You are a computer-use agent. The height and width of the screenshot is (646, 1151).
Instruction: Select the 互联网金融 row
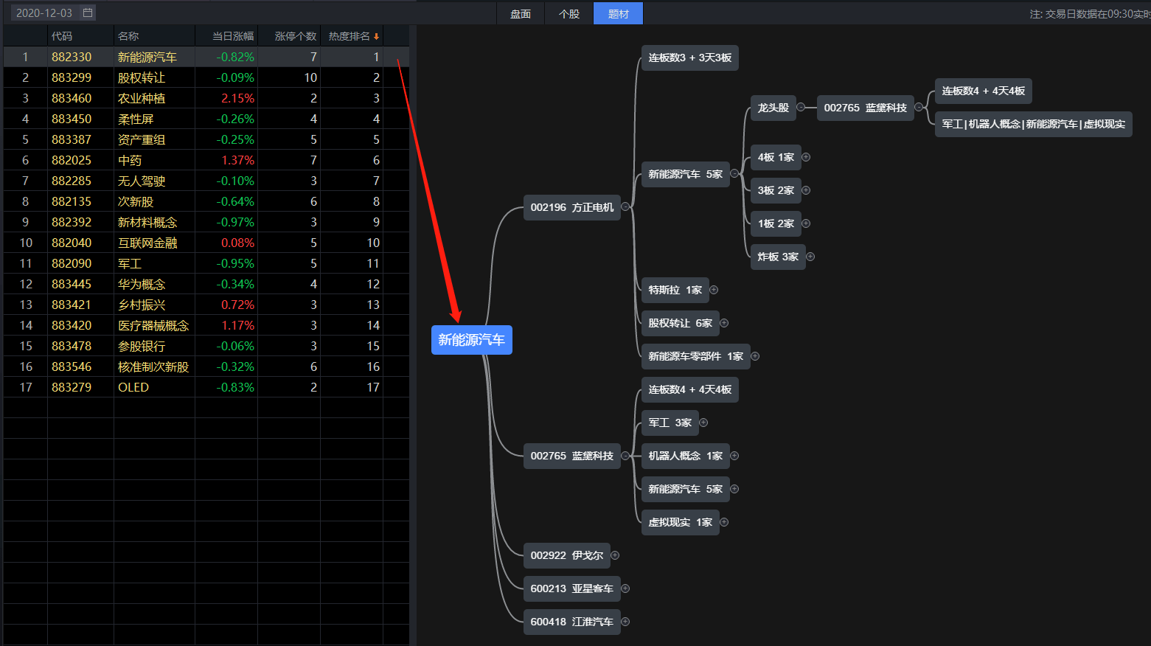pyautogui.click(x=206, y=243)
